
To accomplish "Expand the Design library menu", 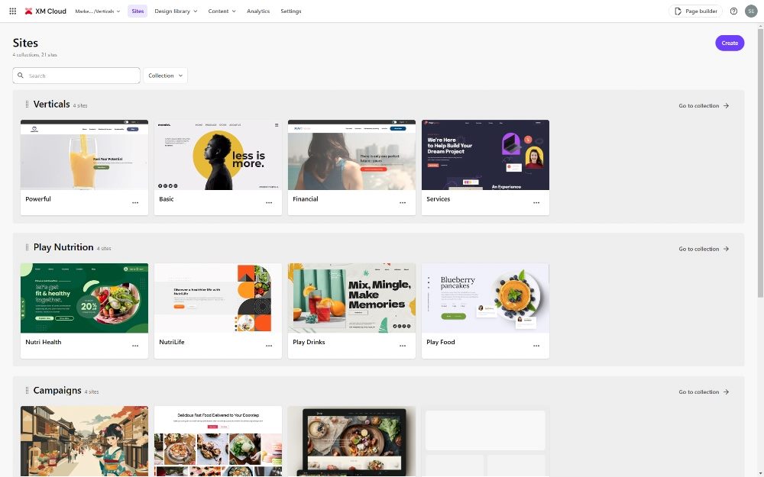I will (176, 11).
